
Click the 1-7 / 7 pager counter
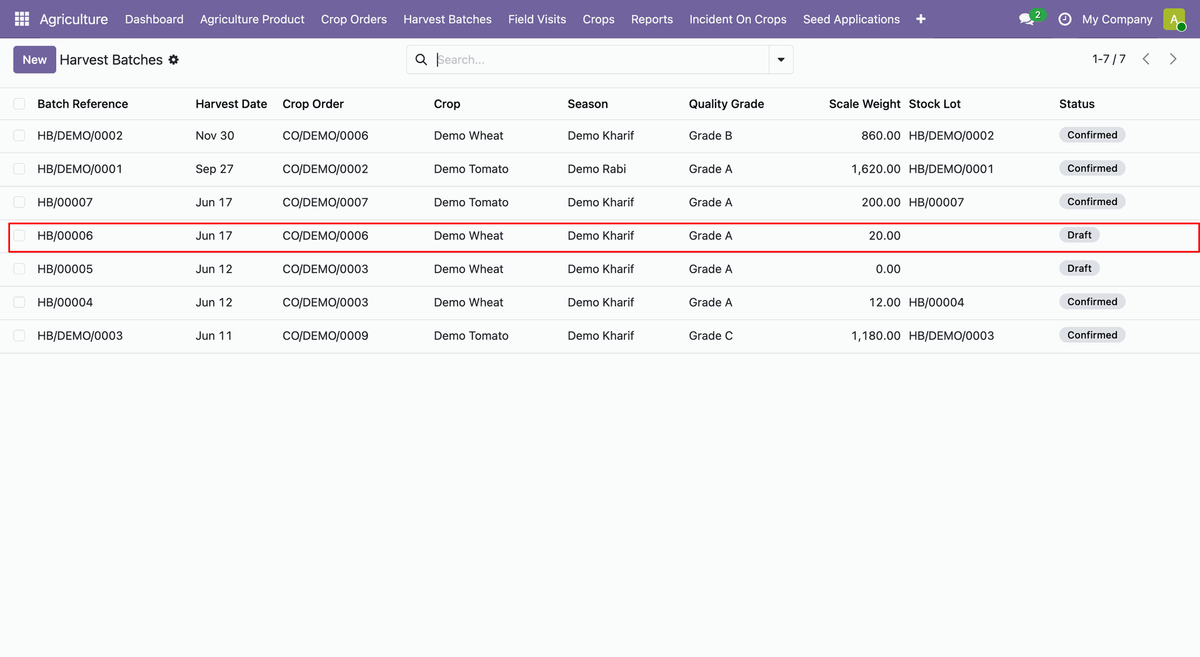[1109, 59]
